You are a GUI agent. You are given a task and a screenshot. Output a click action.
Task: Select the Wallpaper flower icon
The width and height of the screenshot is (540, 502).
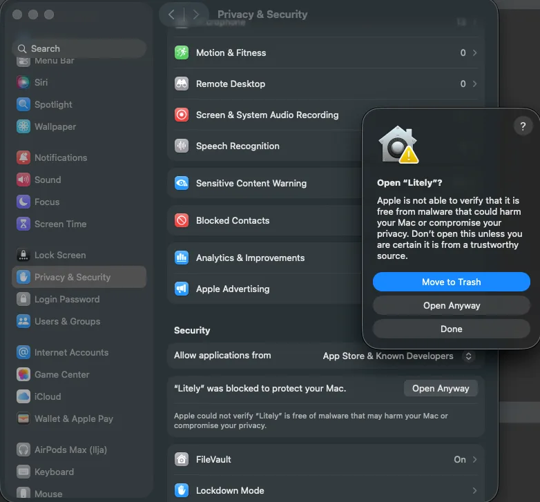[23, 126]
